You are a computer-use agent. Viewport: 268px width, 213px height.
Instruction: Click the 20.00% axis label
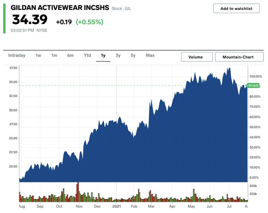[255, 157]
